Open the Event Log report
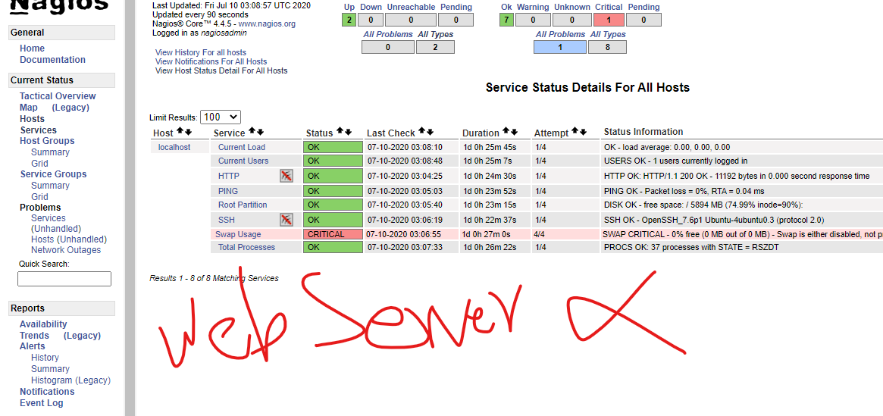The height and width of the screenshot is (416, 883). [42, 403]
